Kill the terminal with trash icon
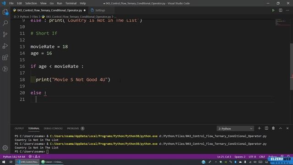 point(273,128)
